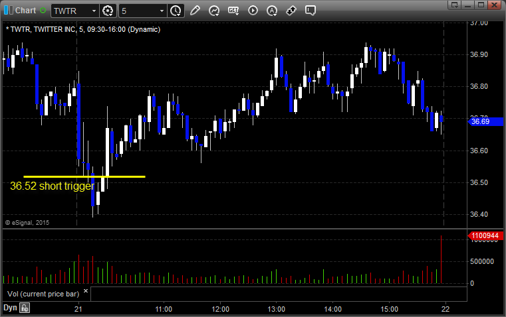This screenshot has height=317, width=506.
Task: Open the GET studies menu
Action: [x=233, y=11]
